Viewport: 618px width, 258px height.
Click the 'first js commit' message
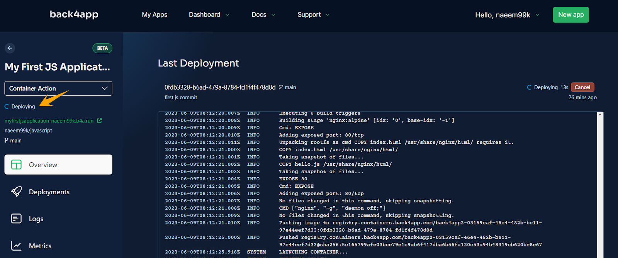point(181,97)
